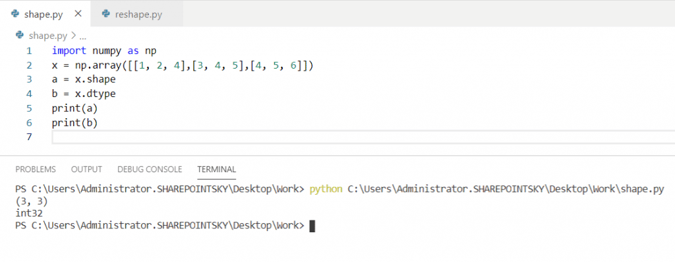The height and width of the screenshot is (262, 675).
Task: Switch to the shape.py editor tab
Action: 46,14
